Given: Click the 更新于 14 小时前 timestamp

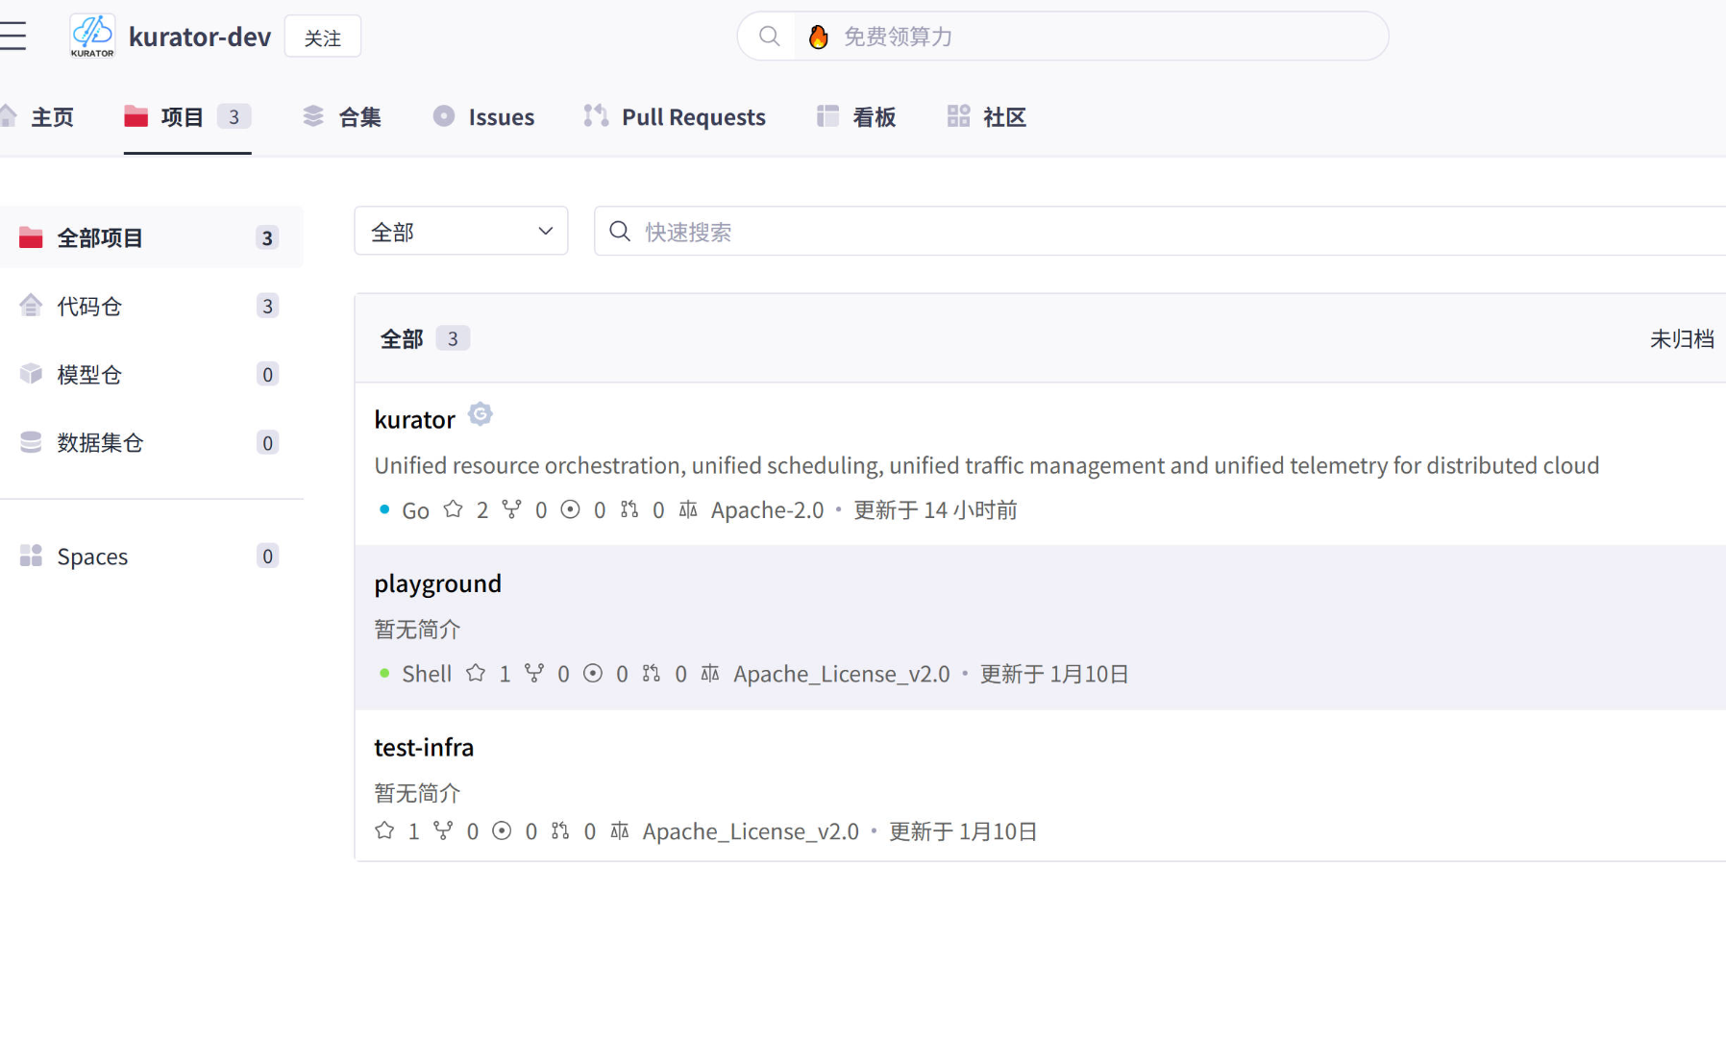Looking at the screenshot, I should click(x=935, y=510).
